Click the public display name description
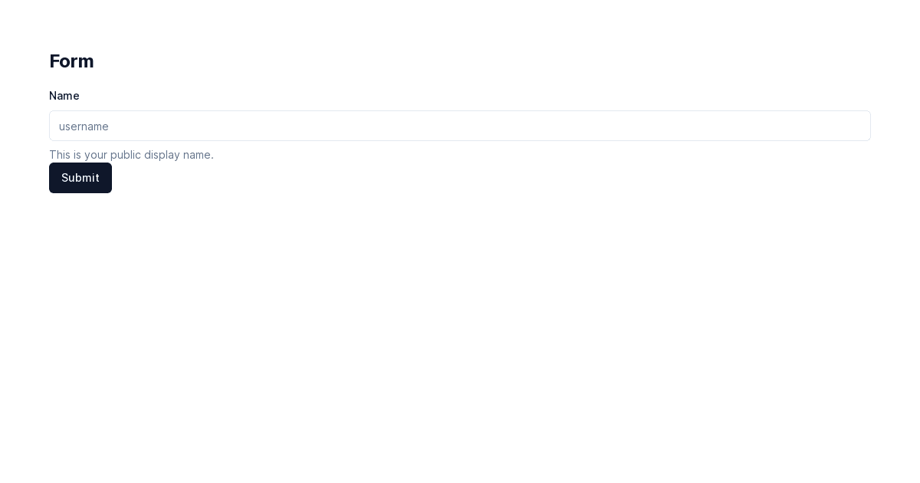Viewport: 920px width, 483px height. (131, 155)
